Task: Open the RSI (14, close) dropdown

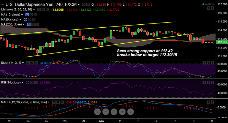Action: tap(22, 83)
